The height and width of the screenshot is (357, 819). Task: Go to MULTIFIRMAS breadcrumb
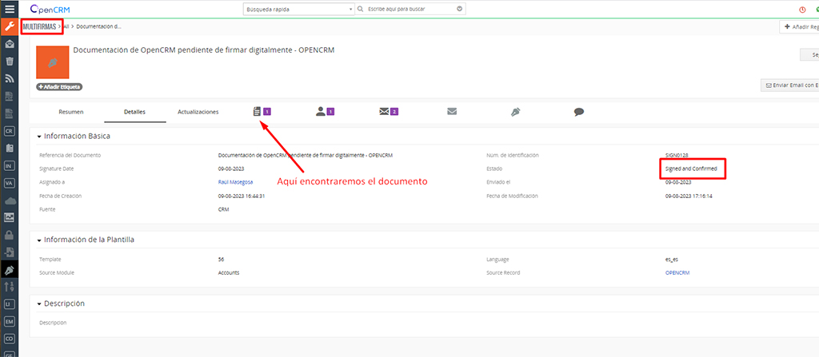click(39, 26)
